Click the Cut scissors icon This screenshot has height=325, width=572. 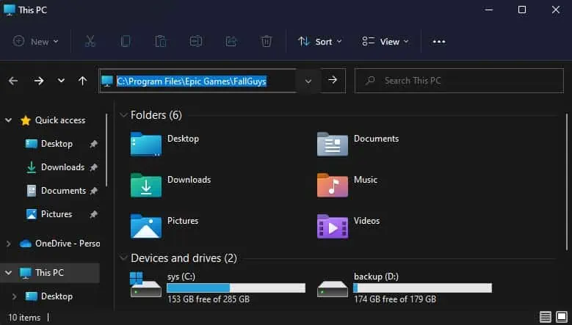click(90, 41)
